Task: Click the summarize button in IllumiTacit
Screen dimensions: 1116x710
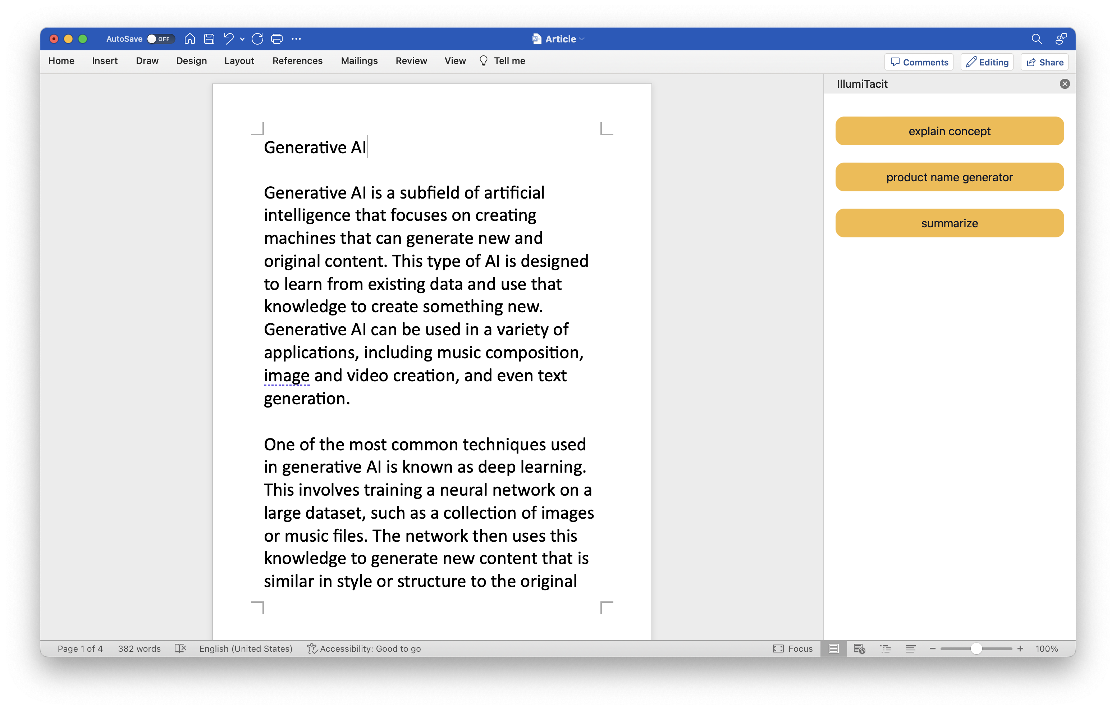Action: 949,223
